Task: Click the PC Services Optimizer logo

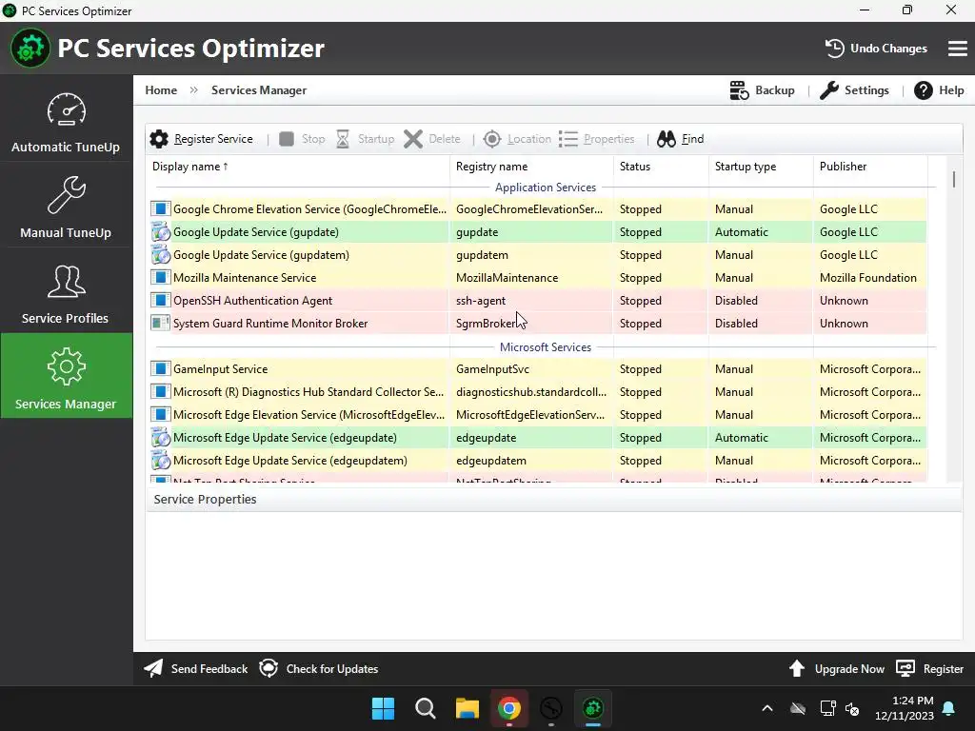Action: [30, 48]
